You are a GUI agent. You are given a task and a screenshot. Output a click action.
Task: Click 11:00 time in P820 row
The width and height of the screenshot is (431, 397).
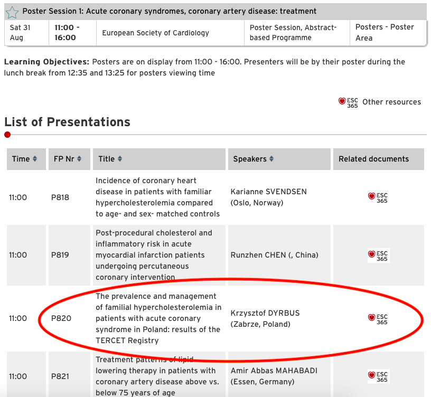click(x=18, y=318)
